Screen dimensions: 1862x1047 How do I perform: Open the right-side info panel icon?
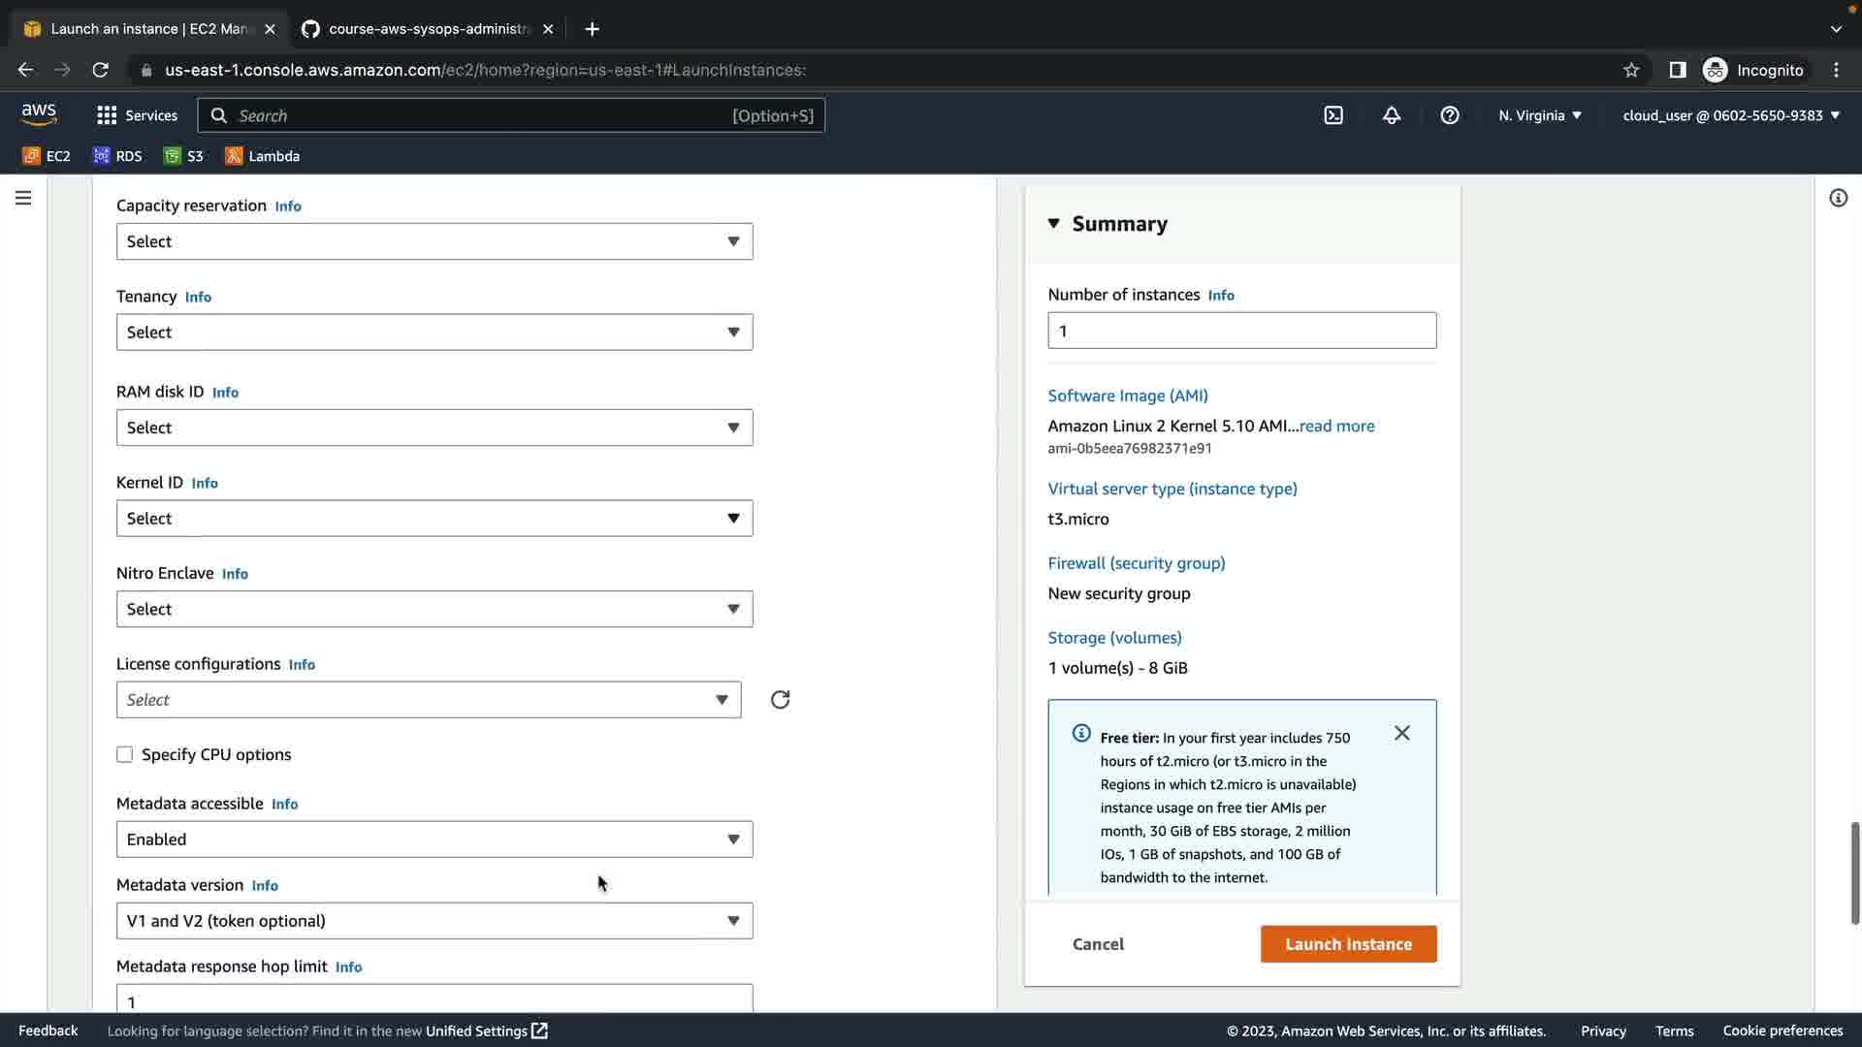tap(1838, 198)
